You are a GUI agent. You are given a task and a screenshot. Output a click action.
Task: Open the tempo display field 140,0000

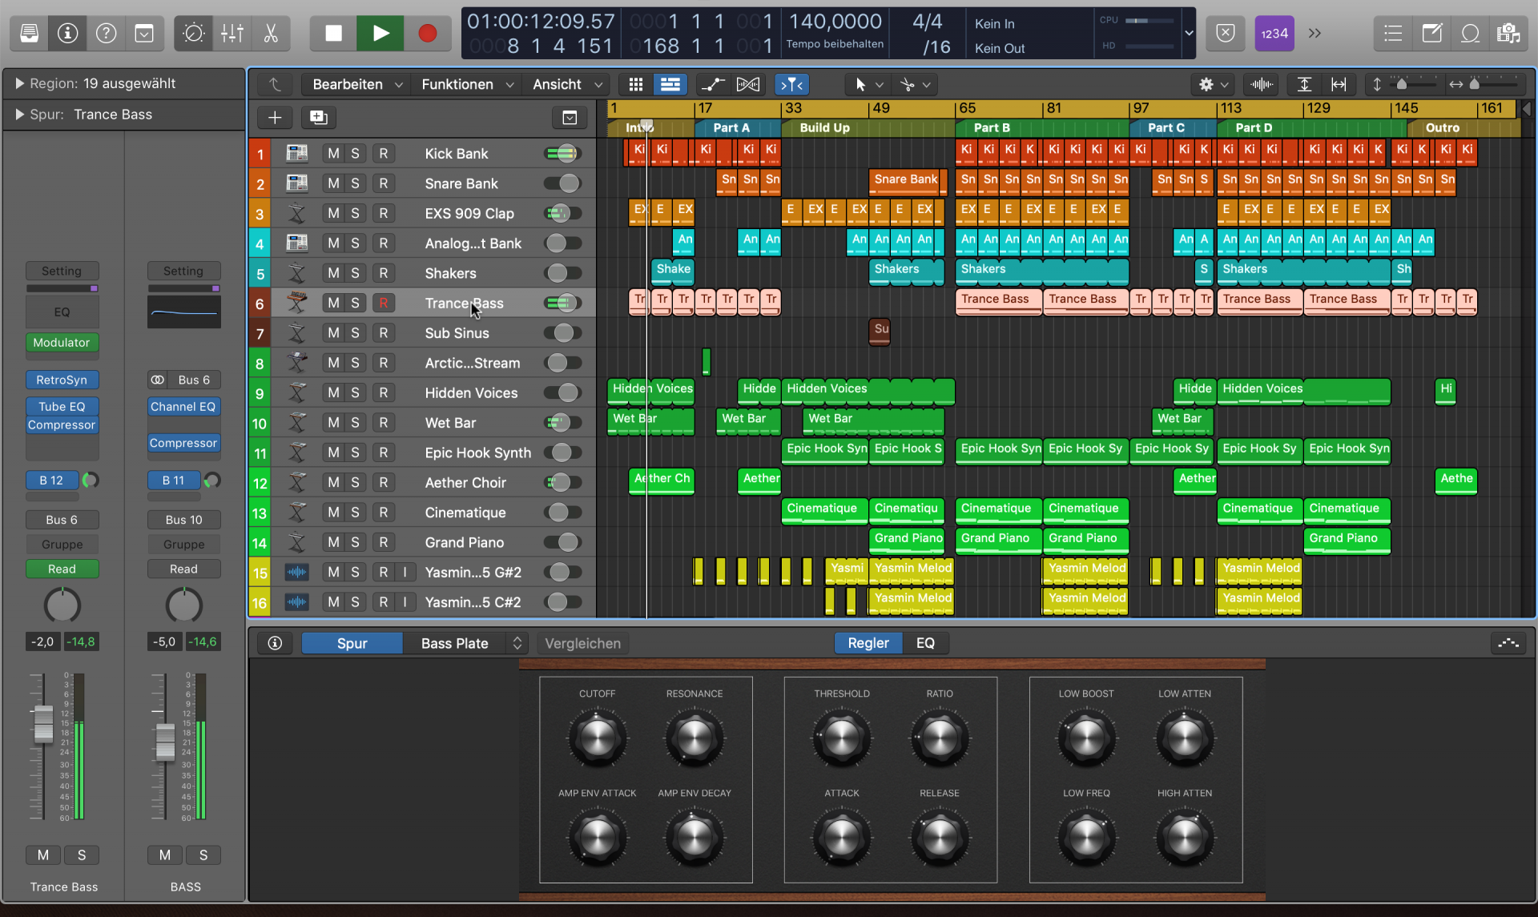coord(835,22)
